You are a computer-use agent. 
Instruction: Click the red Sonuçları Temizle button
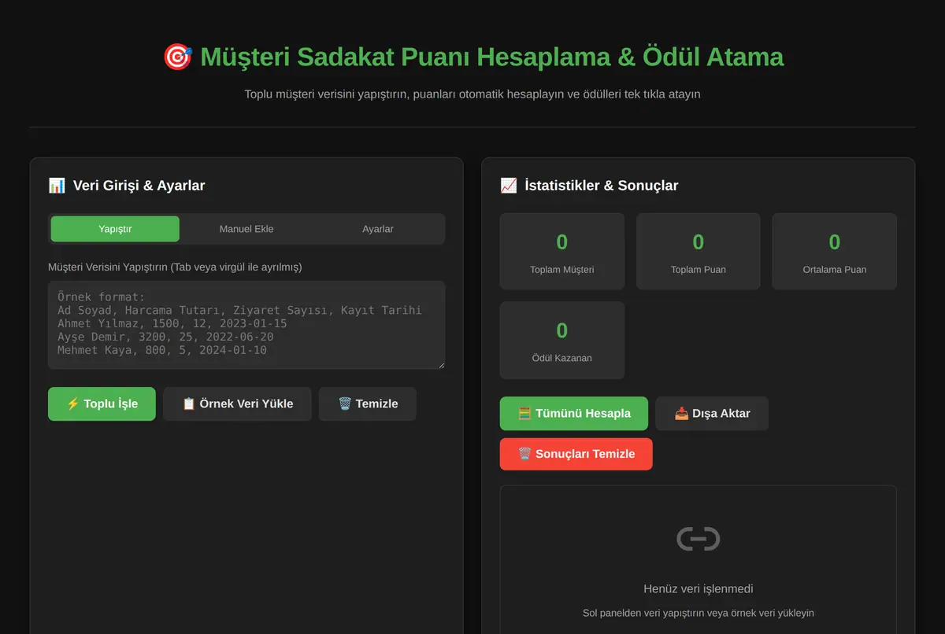576,454
